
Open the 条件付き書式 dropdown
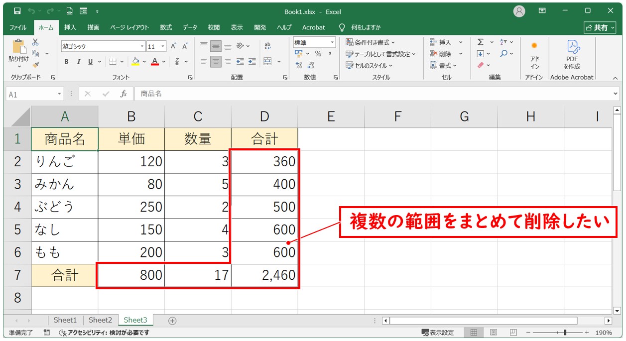pos(371,42)
